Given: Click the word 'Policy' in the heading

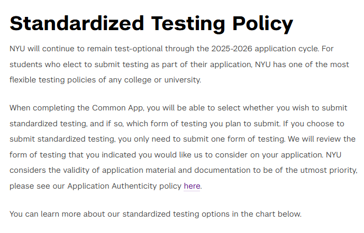Looking at the screenshot, I should point(263,24).
